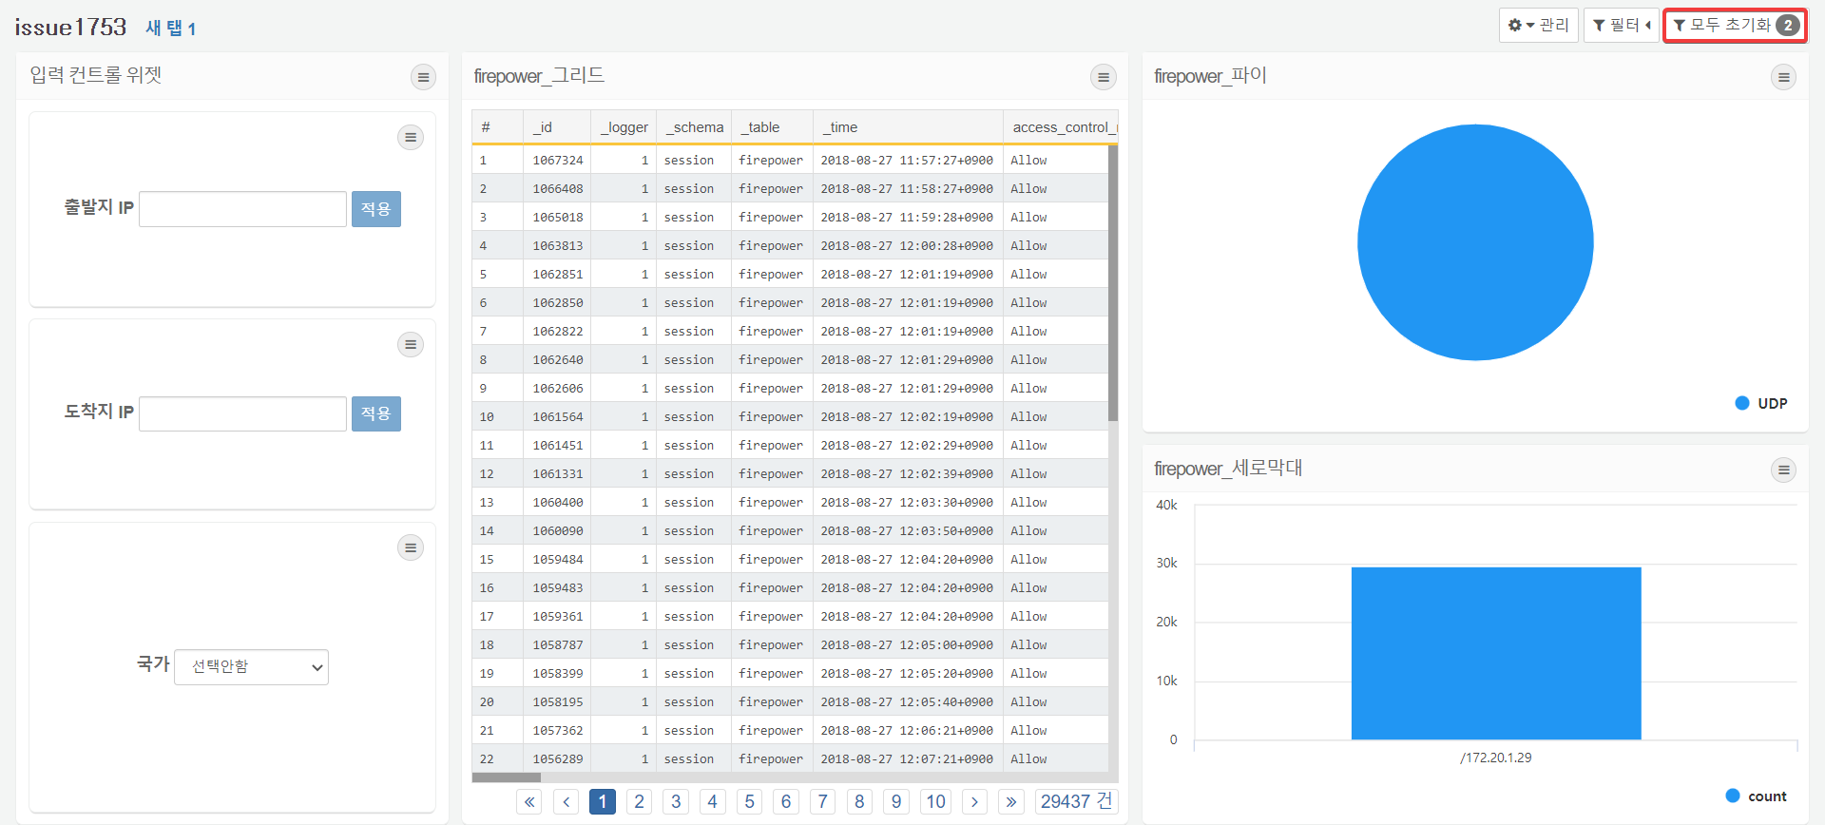Open the 도착지 IP widget menu icon
Image resolution: width=1825 pixels, height=825 pixels.
tap(411, 344)
